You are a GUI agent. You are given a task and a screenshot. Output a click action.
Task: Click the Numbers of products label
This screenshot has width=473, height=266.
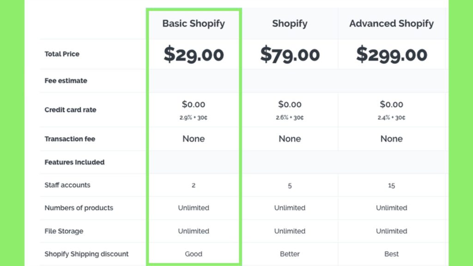click(79, 208)
